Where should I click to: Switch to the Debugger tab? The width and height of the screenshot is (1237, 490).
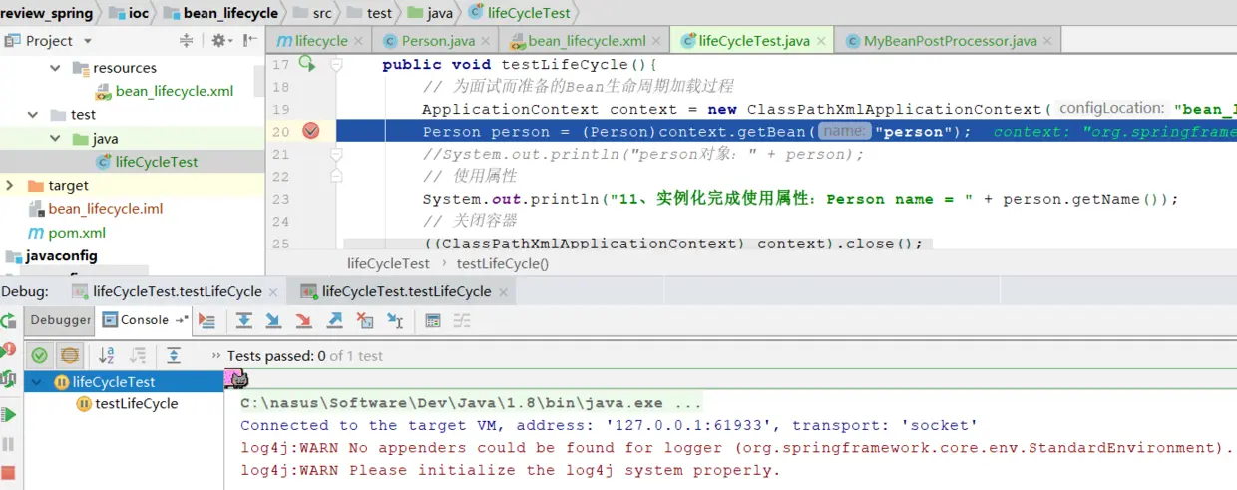coord(61,320)
